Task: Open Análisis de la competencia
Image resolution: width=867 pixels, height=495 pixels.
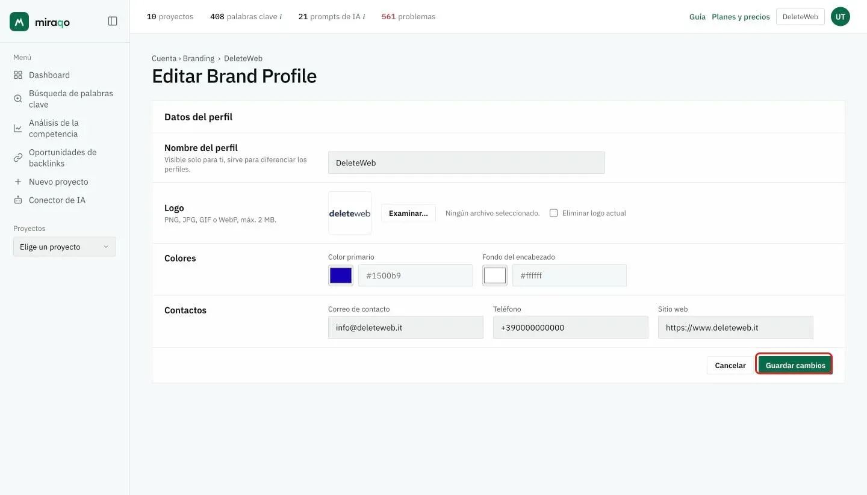Action: 54,128
